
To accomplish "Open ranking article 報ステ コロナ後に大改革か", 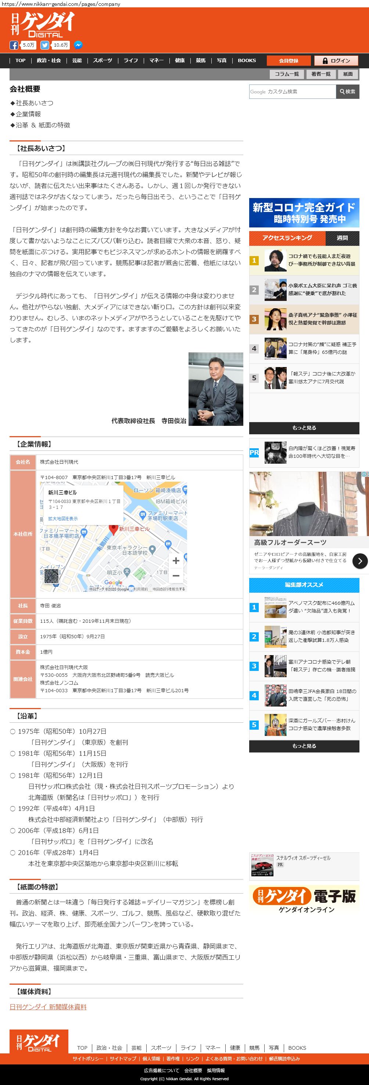I will click(x=304, y=378).
